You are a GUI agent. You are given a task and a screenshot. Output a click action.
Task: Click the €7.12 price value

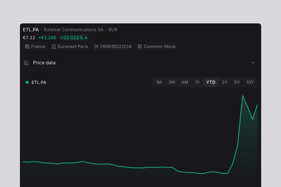[x=29, y=38]
